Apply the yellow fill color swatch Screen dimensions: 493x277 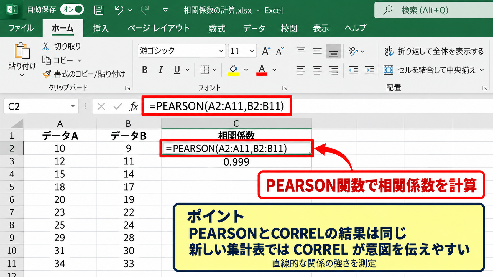tap(233, 74)
